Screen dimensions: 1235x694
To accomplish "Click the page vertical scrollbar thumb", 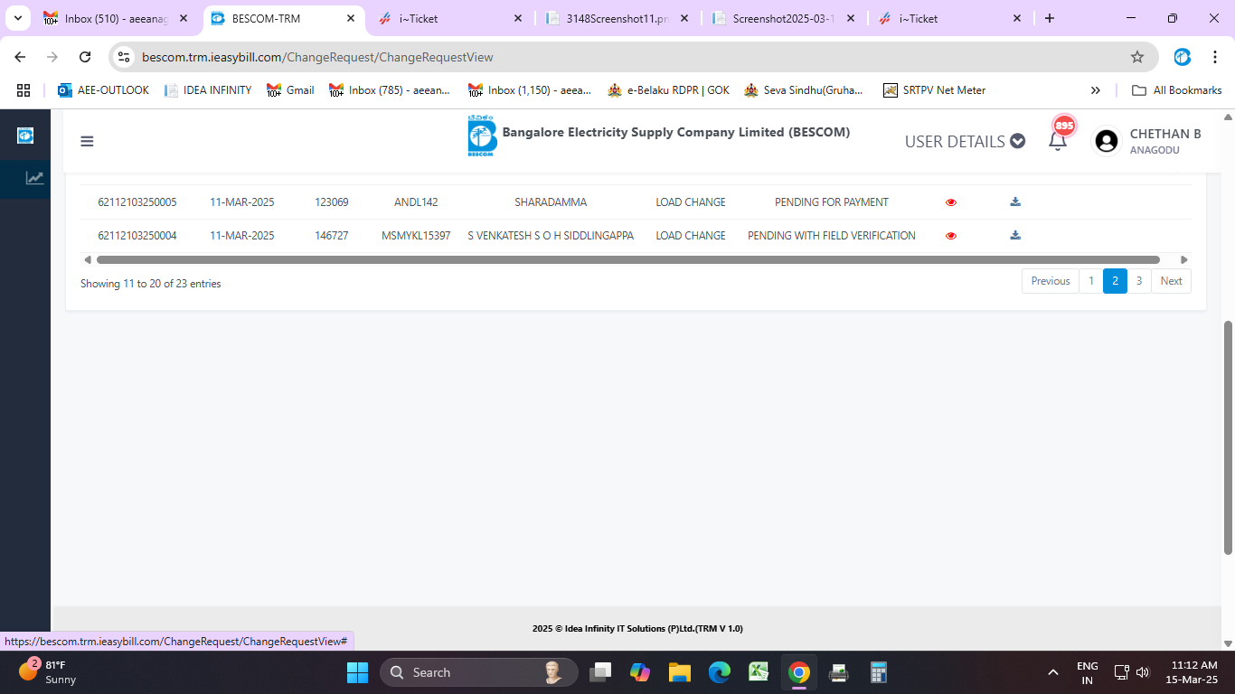I will 1228,437.
